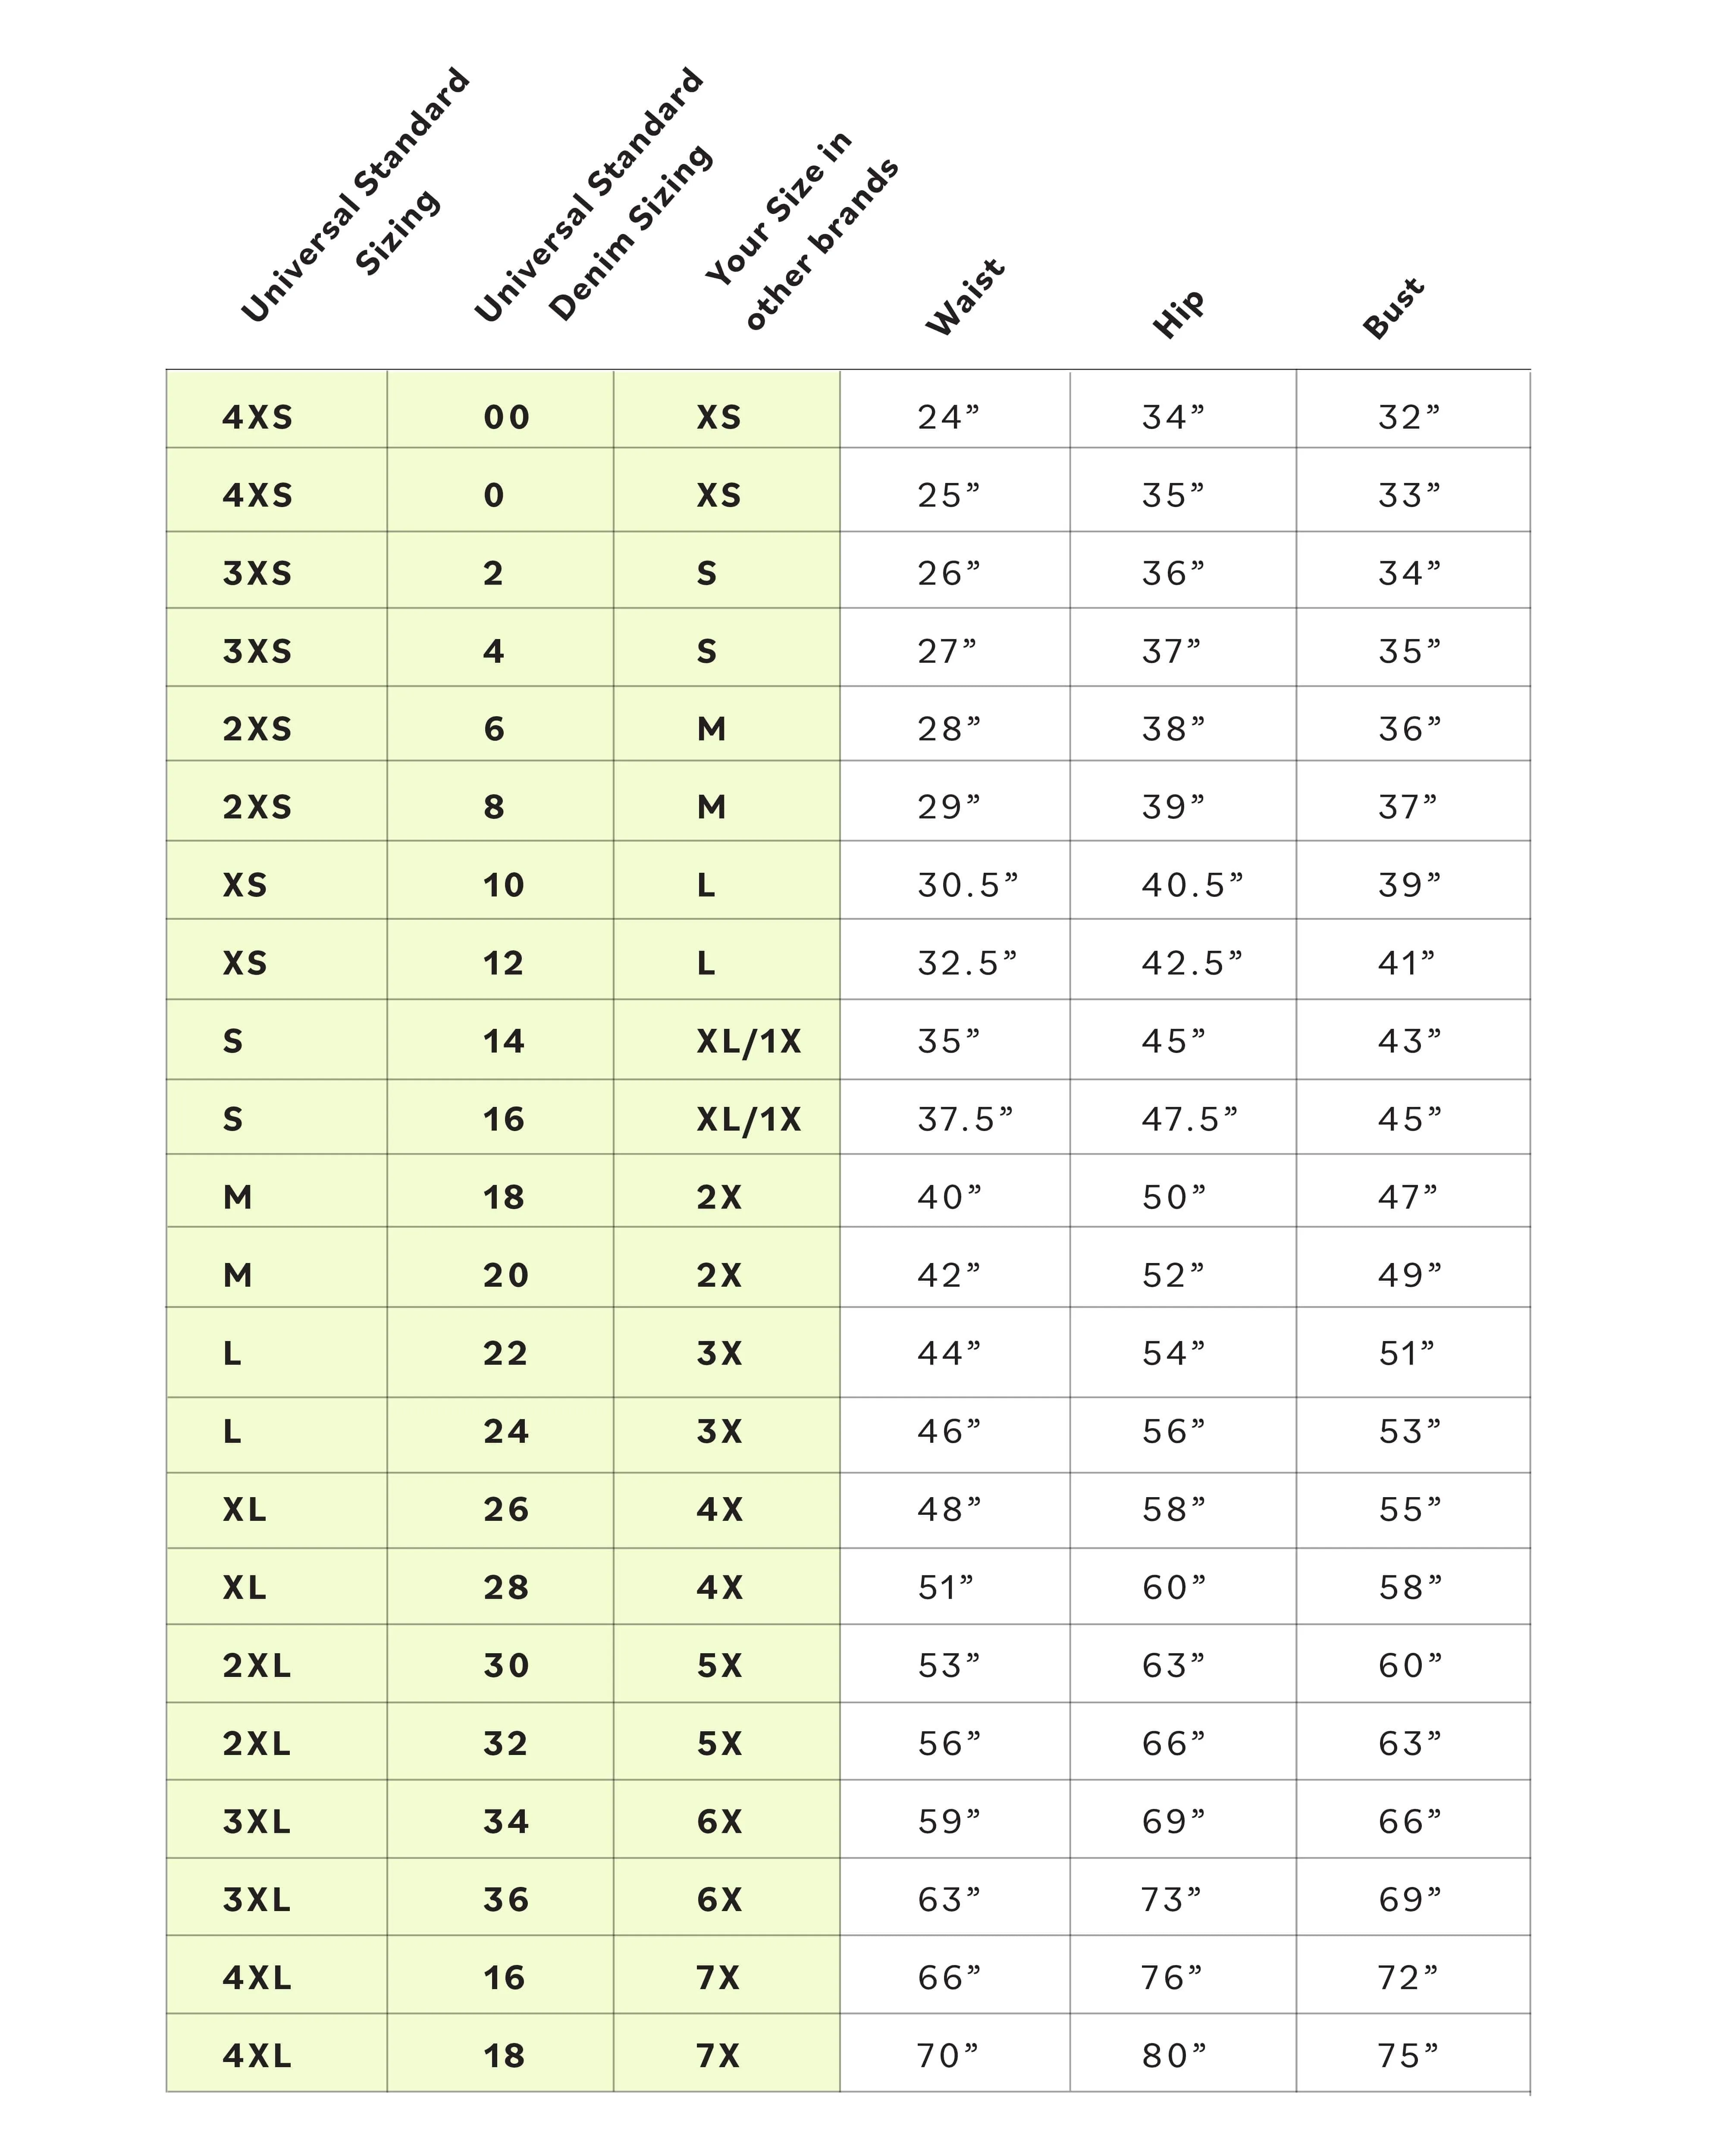Screen dimensions: 1725x2156
Task: Click the denim size 10 cell
Action: coord(504,885)
